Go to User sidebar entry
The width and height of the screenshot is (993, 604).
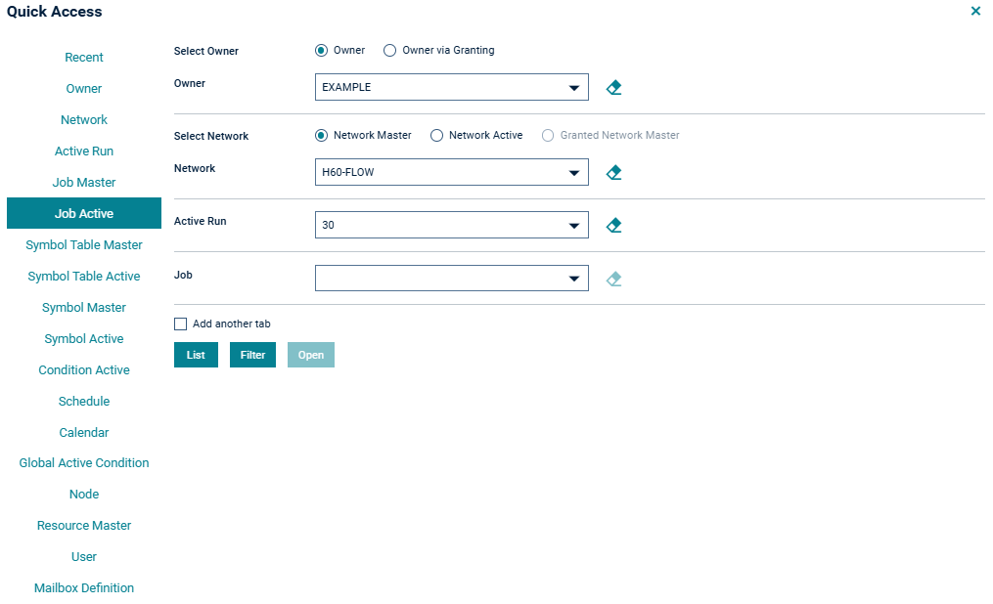[x=83, y=556]
